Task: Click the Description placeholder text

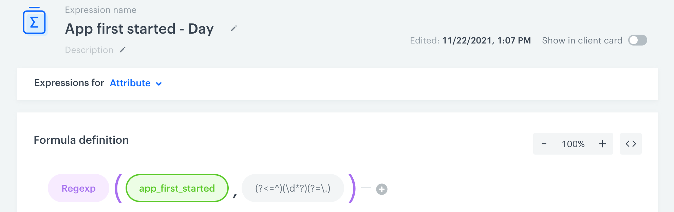Action: [89, 50]
